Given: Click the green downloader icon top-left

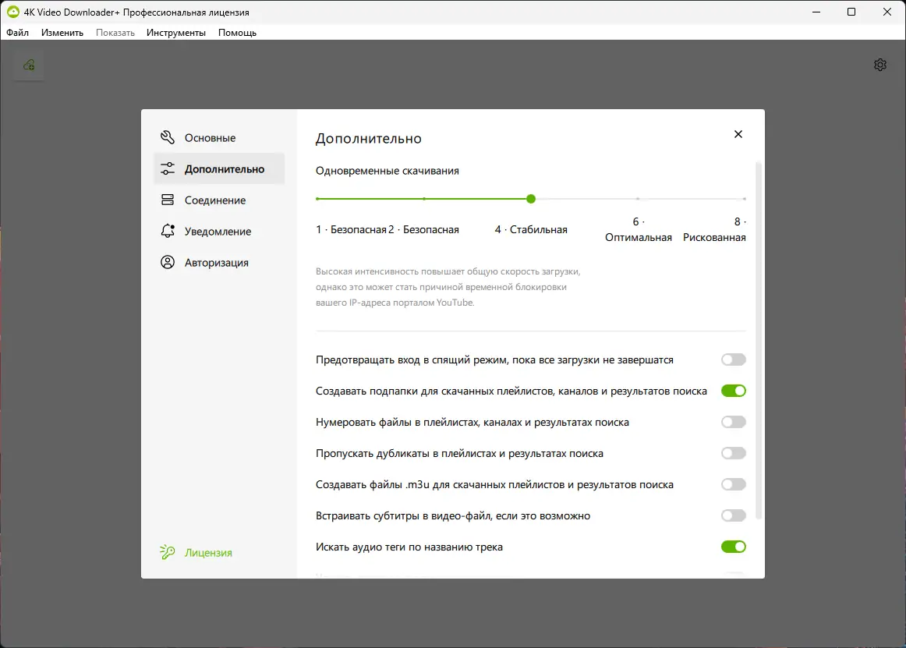Looking at the screenshot, I should point(28,65).
